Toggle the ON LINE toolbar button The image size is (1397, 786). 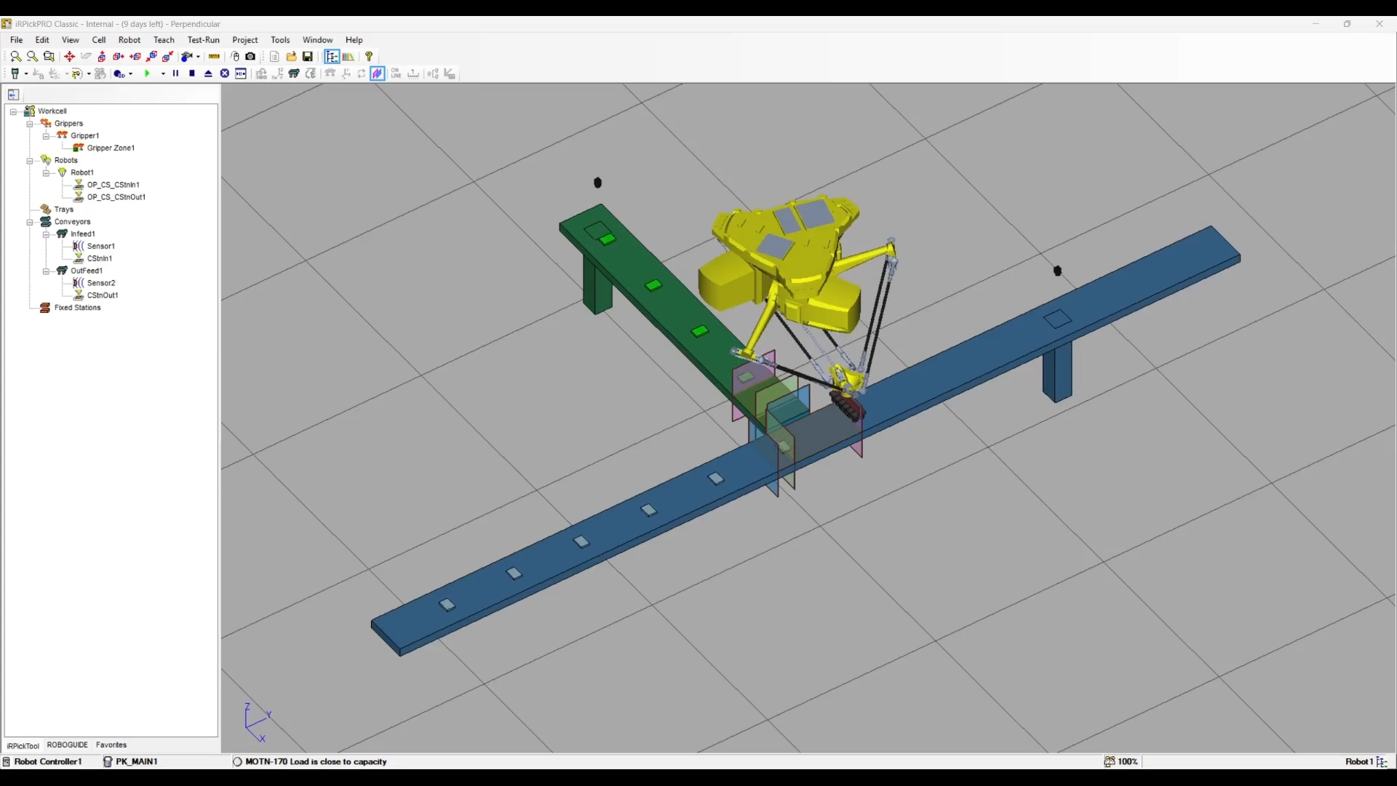click(396, 74)
